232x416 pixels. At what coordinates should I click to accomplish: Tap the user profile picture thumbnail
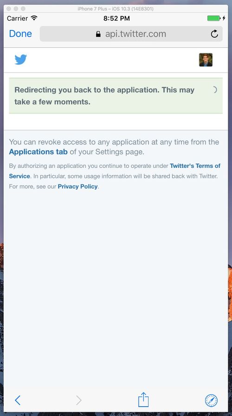point(206,59)
